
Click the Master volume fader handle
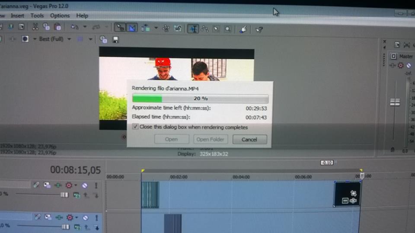tap(395, 102)
